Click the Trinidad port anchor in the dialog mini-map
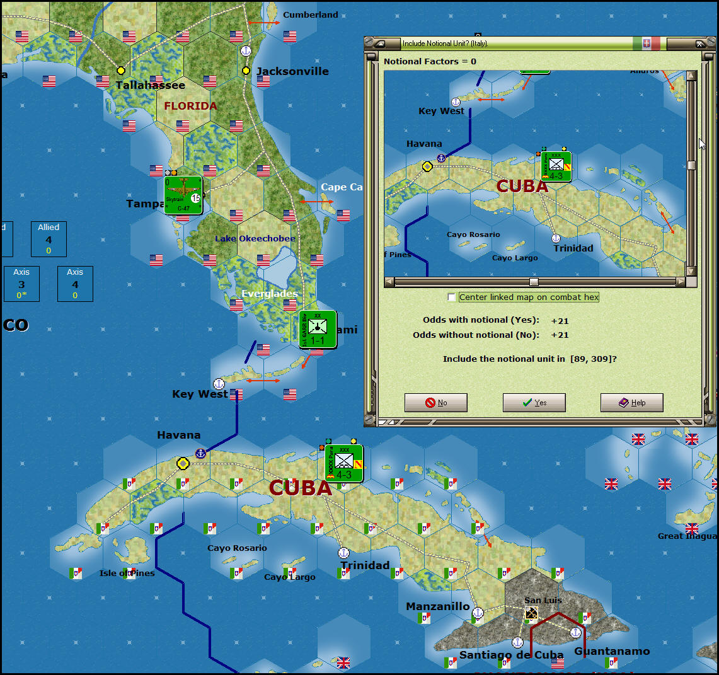The width and height of the screenshot is (719, 675). point(556,238)
